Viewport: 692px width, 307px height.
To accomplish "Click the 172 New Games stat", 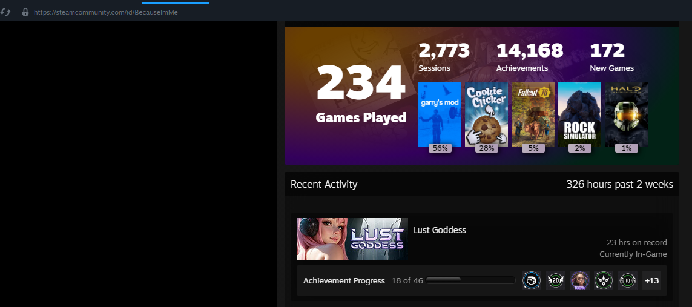I will [x=611, y=58].
